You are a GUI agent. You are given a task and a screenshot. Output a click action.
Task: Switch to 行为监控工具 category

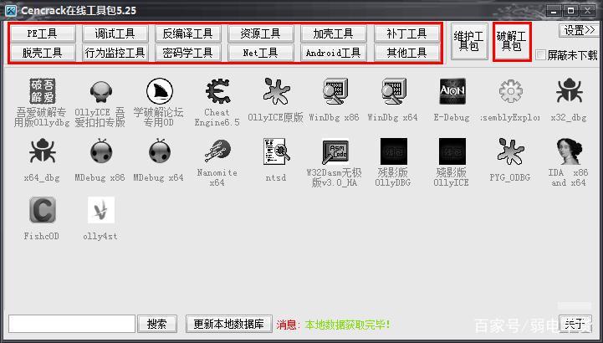tap(115, 53)
